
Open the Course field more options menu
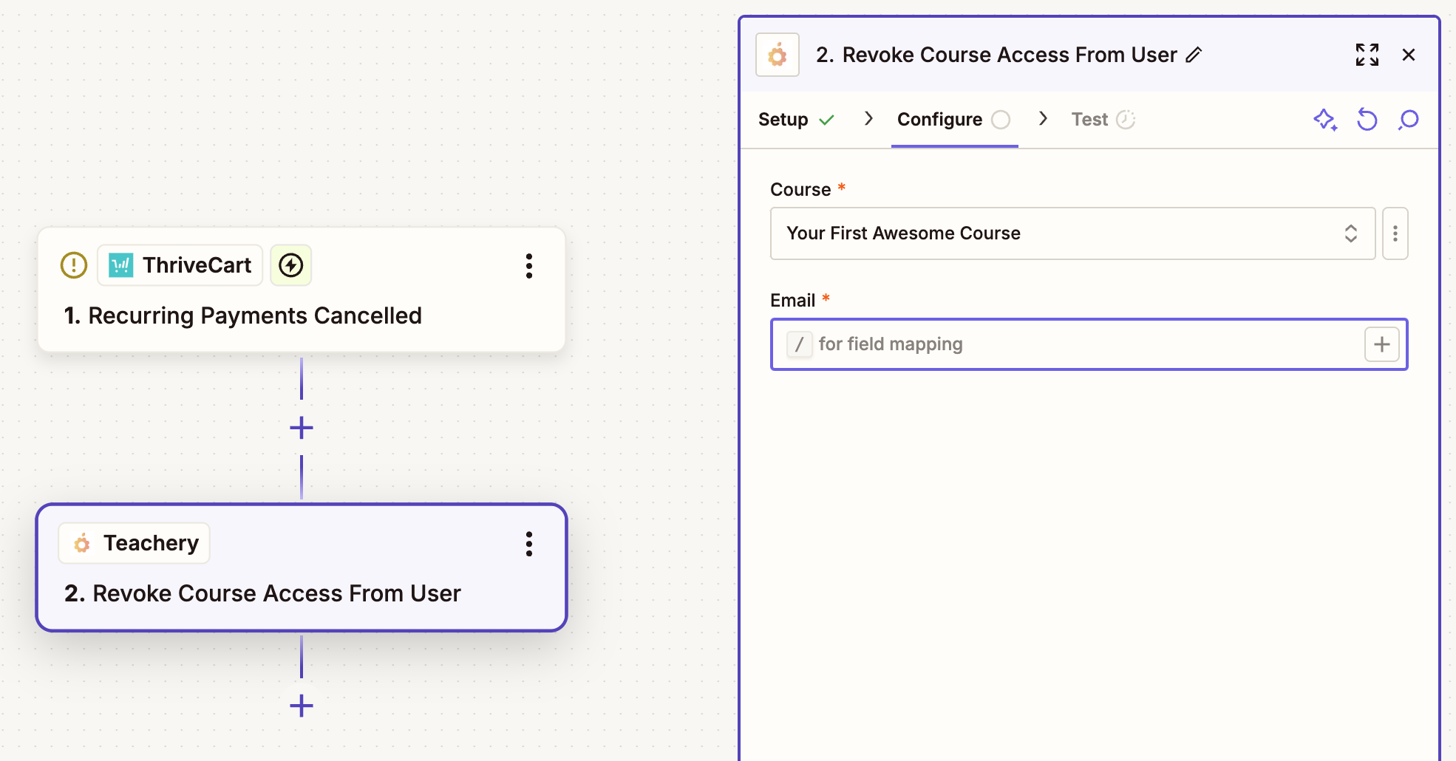(1395, 233)
